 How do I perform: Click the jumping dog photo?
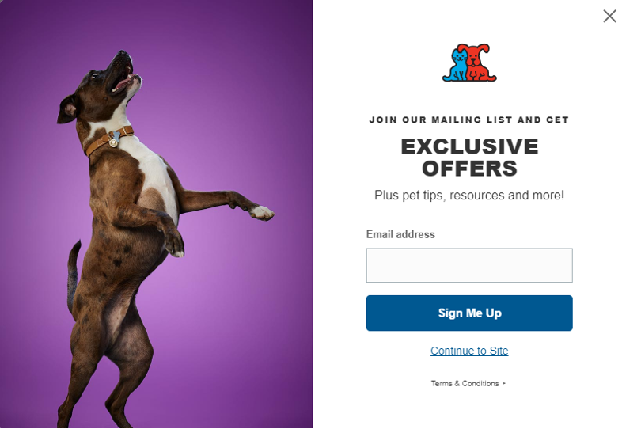tap(157, 214)
